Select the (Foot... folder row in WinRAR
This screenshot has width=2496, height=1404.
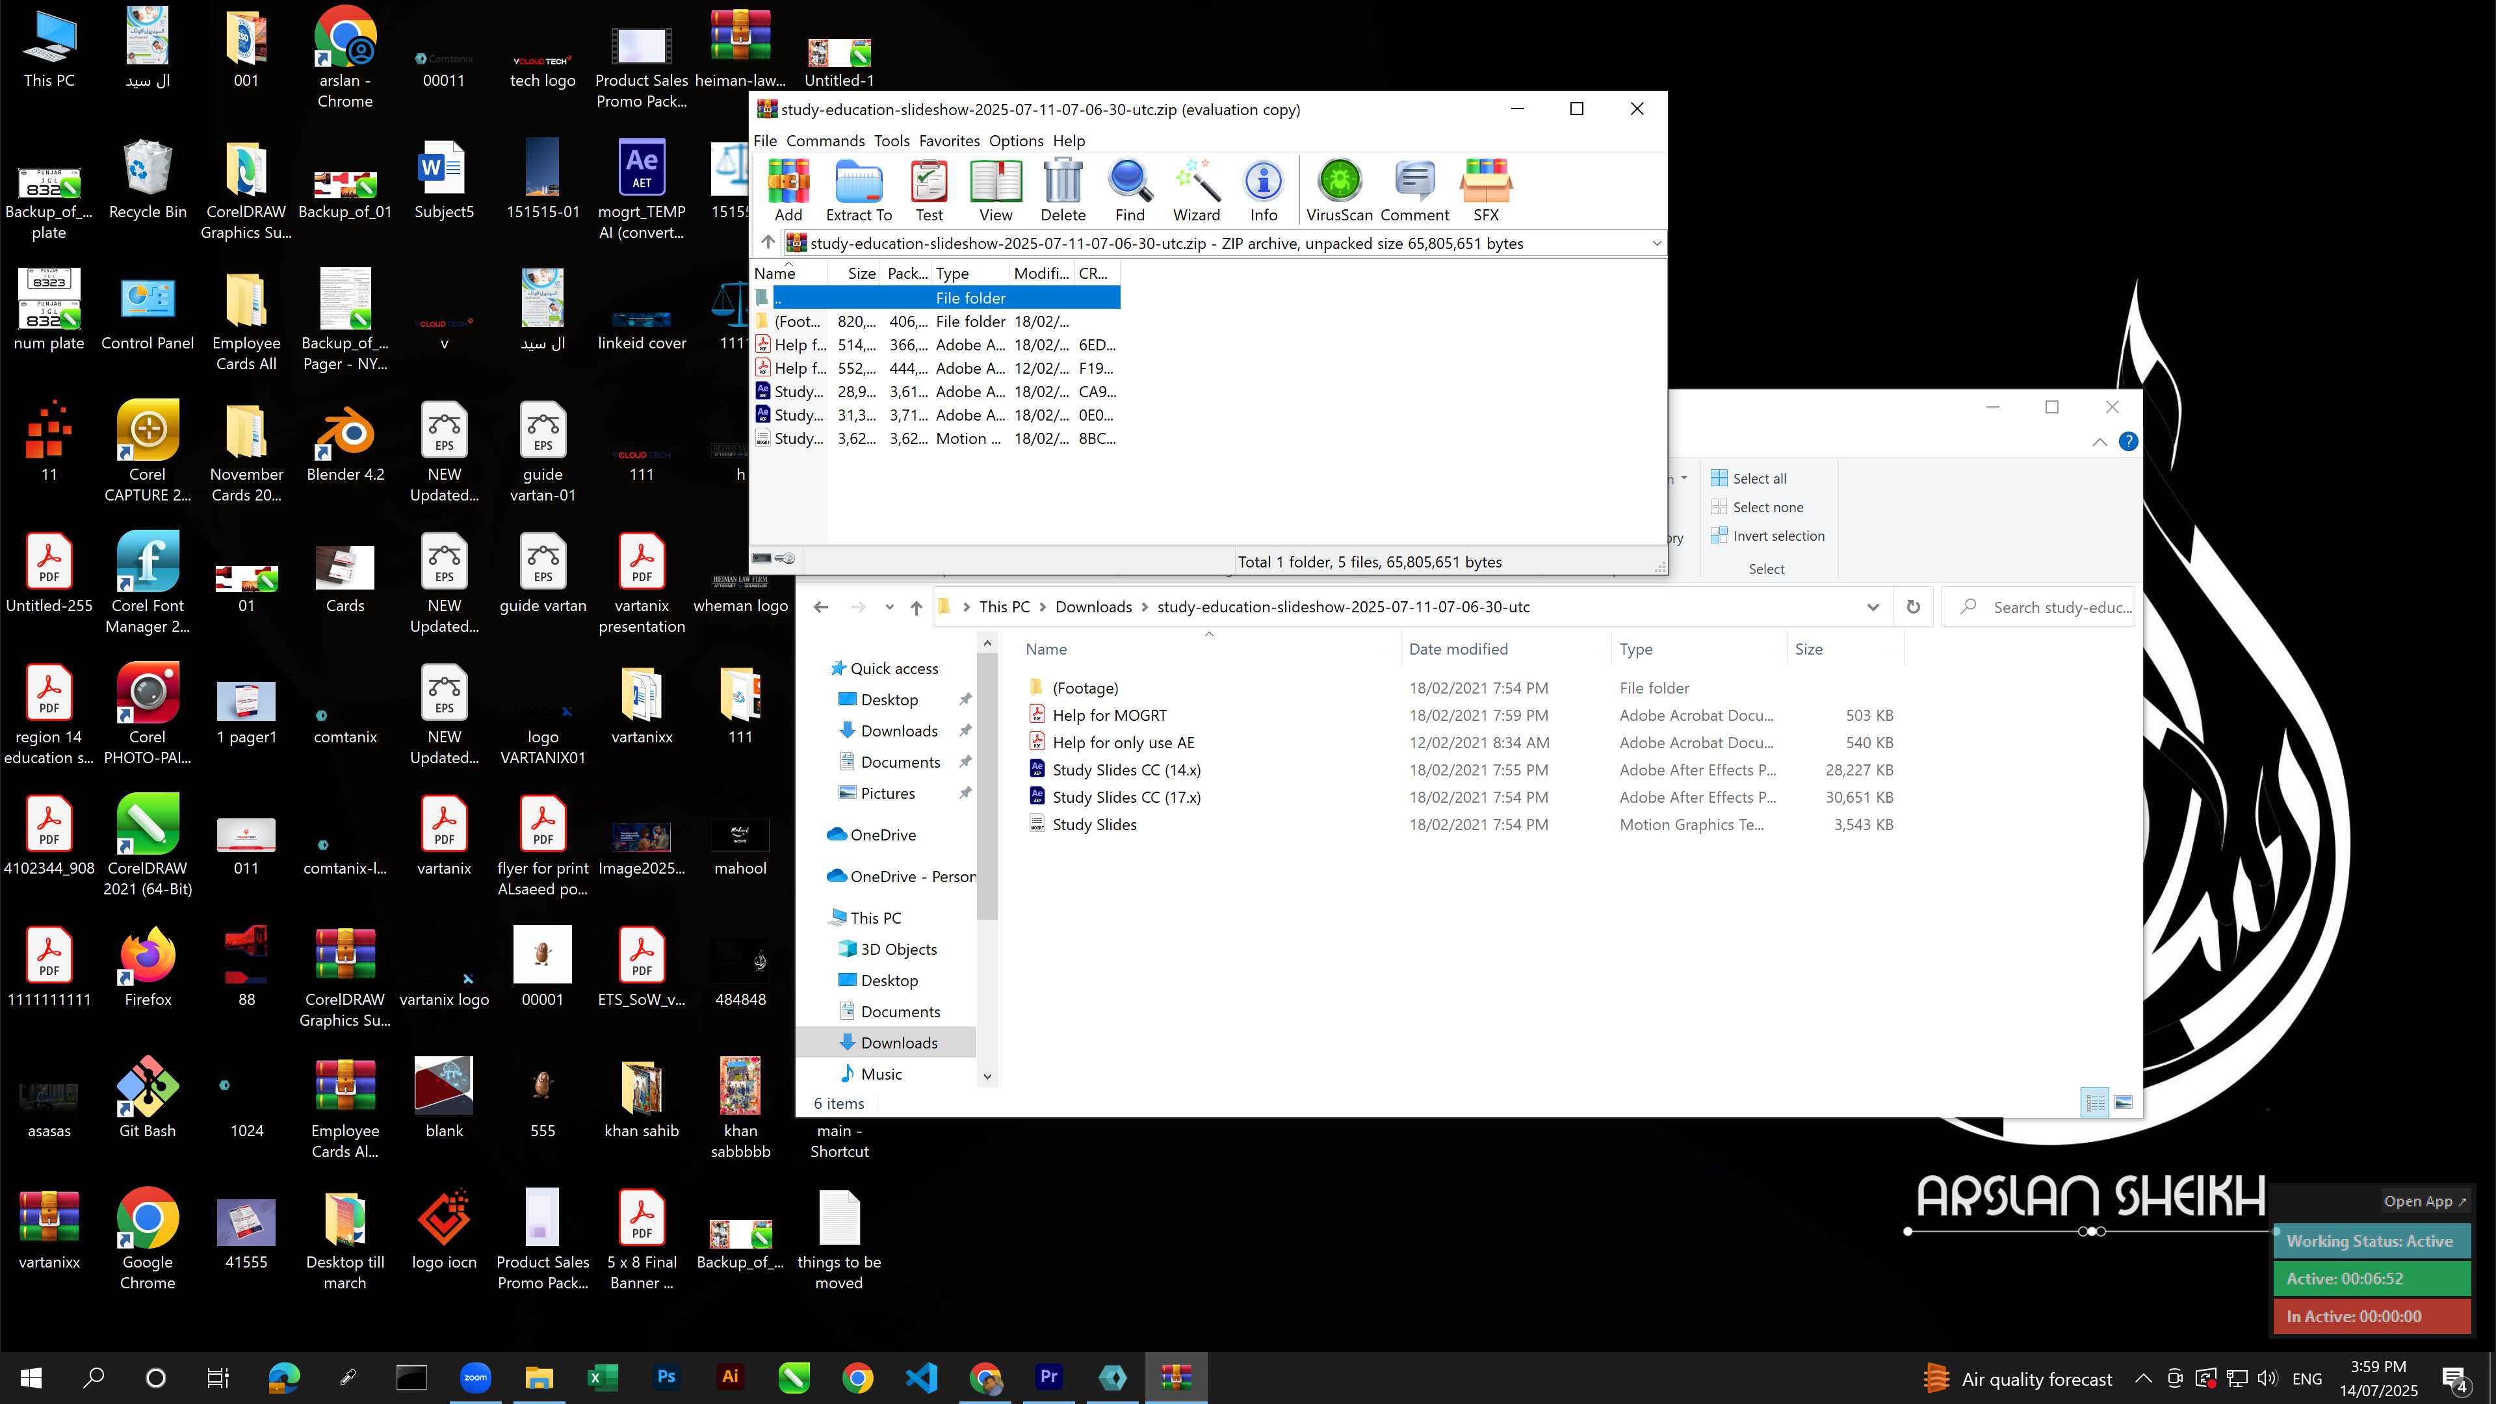coord(936,322)
